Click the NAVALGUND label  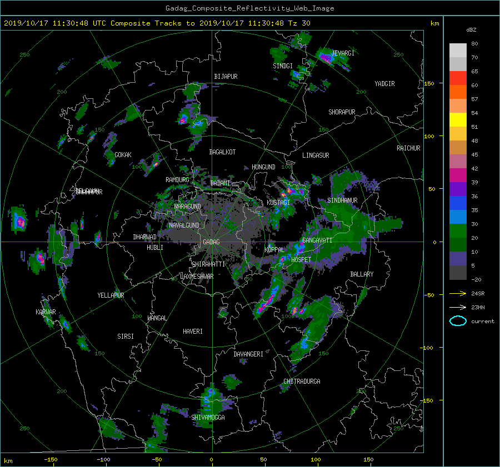click(184, 225)
